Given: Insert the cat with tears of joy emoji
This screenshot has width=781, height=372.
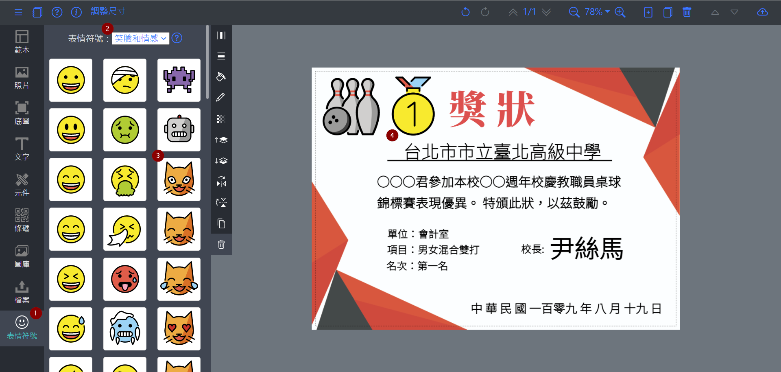Looking at the screenshot, I should point(179,279).
